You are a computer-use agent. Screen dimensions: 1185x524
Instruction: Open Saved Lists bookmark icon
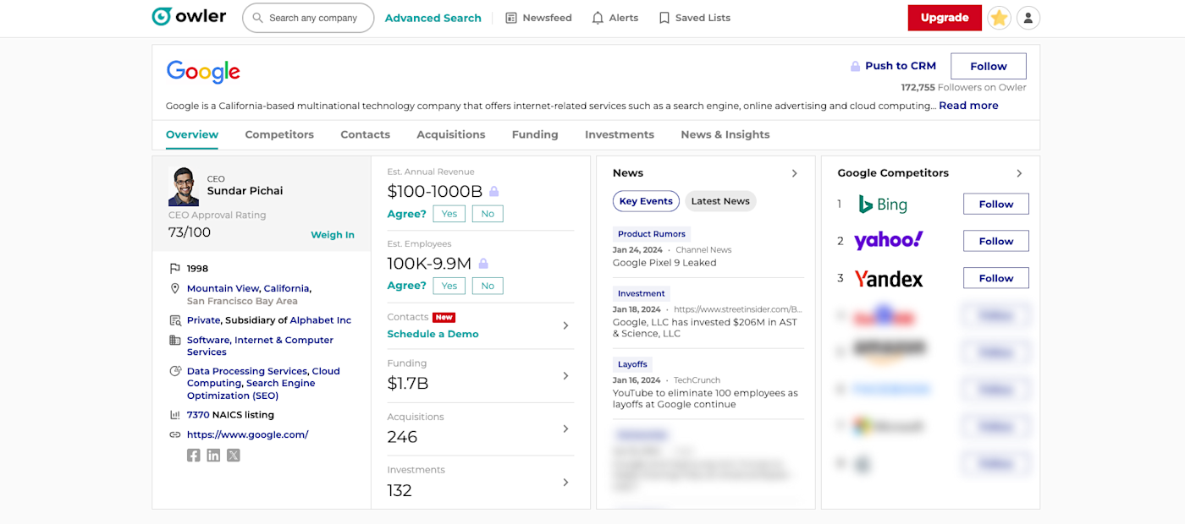pos(664,18)
